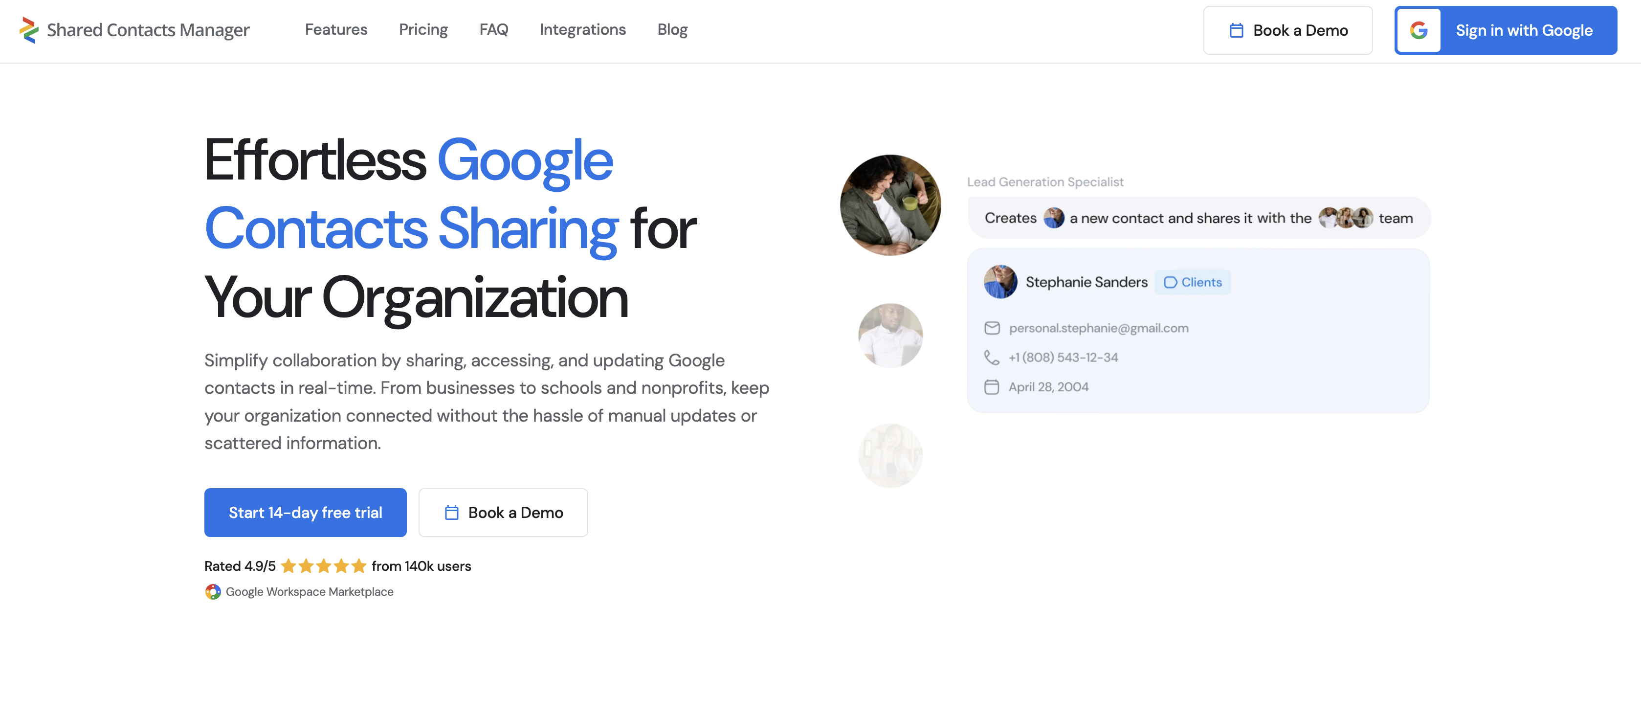Click Book a Demo in the header

[x=1287, y=30]
